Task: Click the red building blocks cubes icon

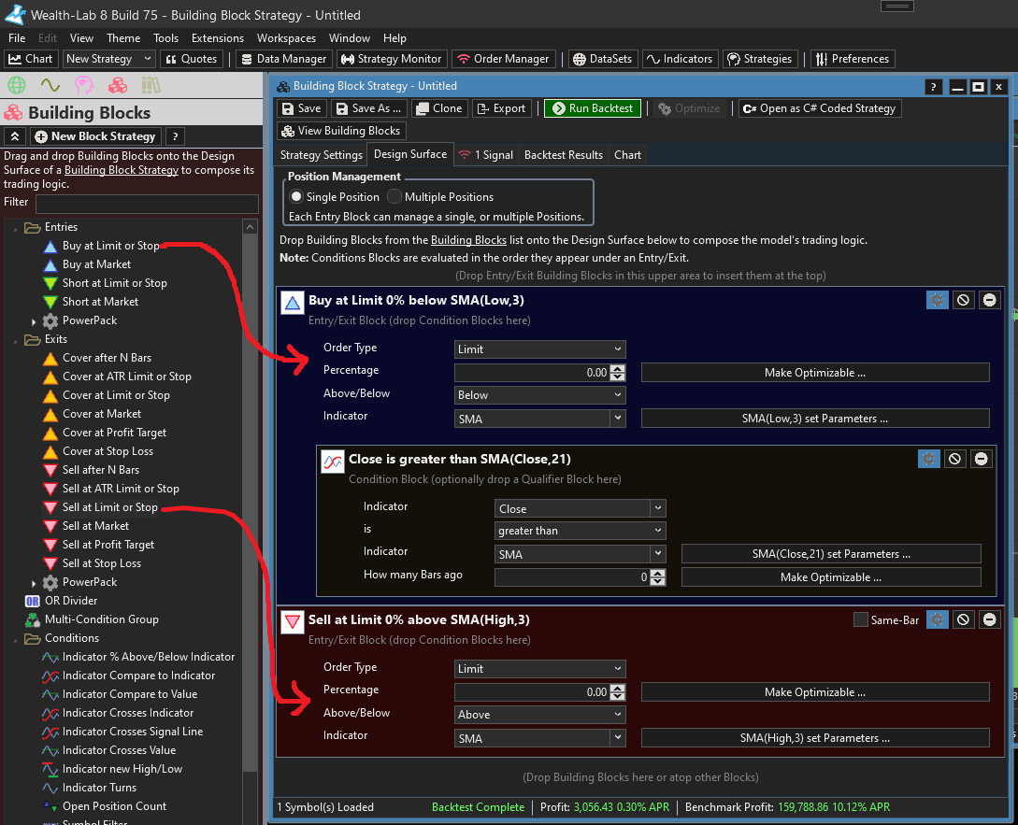Action: pyautogui.click(x=117, y=86)
